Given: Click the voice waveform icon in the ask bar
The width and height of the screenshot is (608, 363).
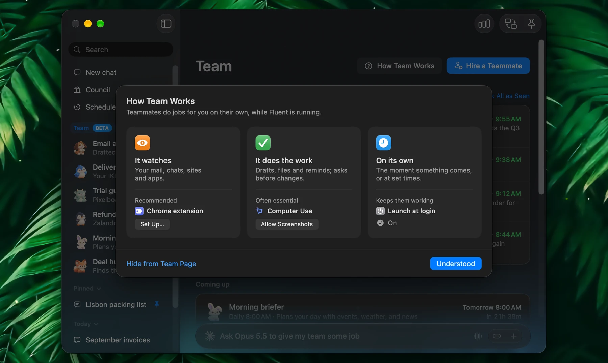Looking at the screenshot, I should point(478,336).
